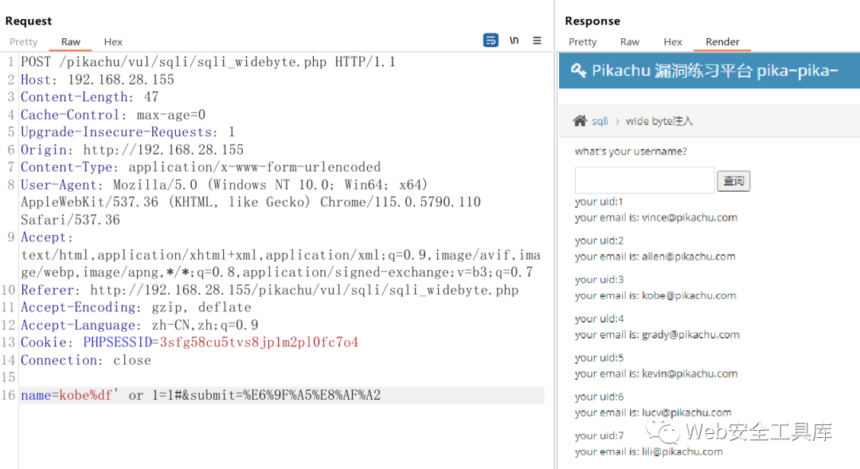Click the lucy@pikachu.com email result
This screenshot has height=469, width=860.
coord(686,412)
